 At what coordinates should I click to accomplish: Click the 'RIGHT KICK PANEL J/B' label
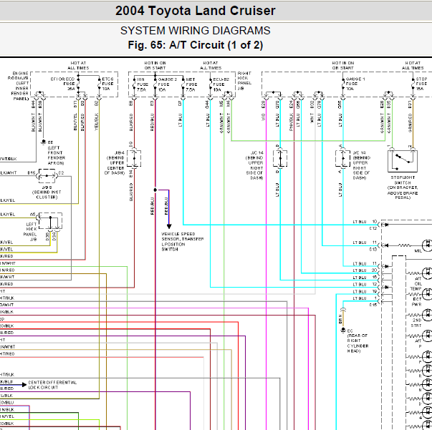point(244,81)
